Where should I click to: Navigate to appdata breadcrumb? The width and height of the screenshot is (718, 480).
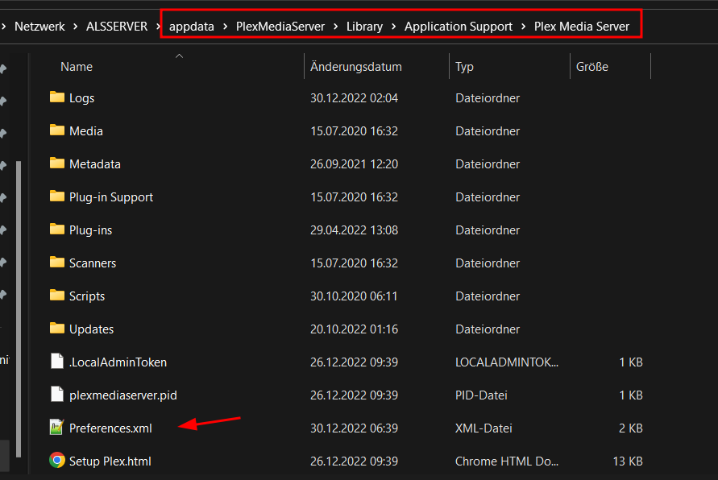pos(192,27)
